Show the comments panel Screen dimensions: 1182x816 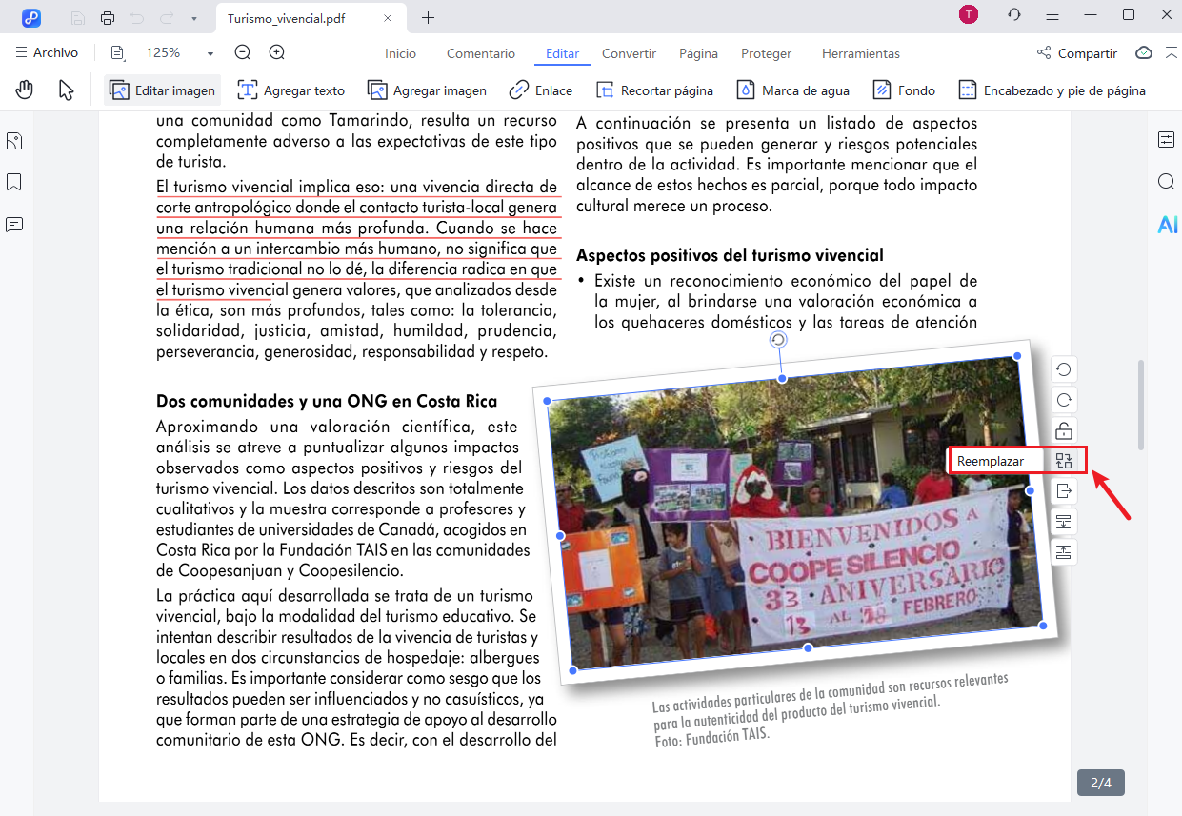pyautogui.click(x=13, y=222)
